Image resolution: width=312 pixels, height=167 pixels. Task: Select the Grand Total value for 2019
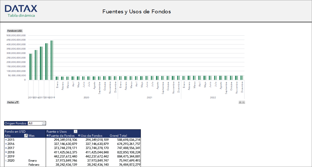[129, 156]
